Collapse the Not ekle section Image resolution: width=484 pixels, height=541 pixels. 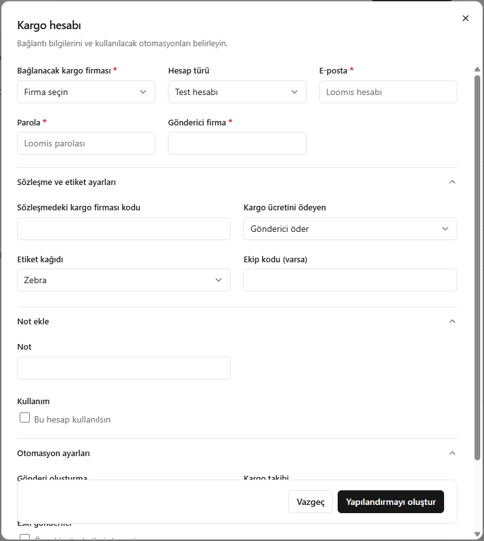[452, 321]
